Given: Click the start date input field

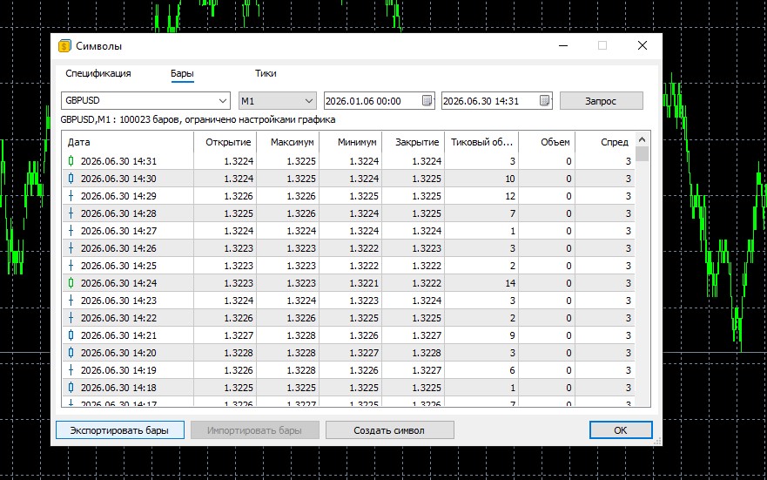Looking at the screenshot, I should pyautogui.click(x=373, y=101).
